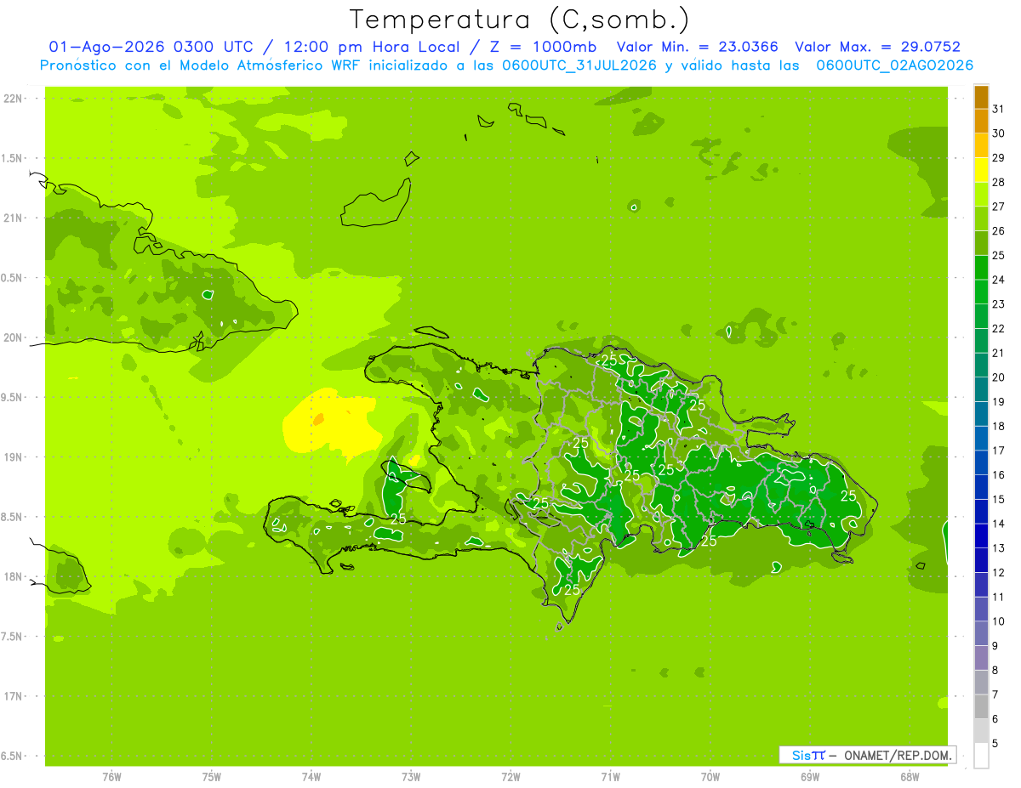Click the longitude label "69W"
Image resolution: width=1021 pixels, height=788 pixels.
click(x=810, y=777)
